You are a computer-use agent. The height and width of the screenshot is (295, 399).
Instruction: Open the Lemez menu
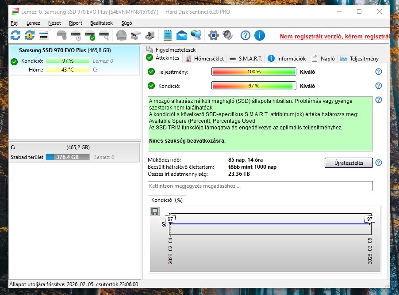pos(33,23)
